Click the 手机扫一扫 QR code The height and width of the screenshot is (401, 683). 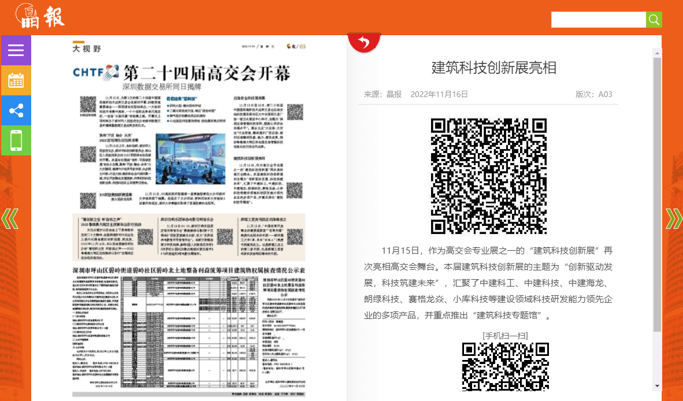(x=505, y=366)
